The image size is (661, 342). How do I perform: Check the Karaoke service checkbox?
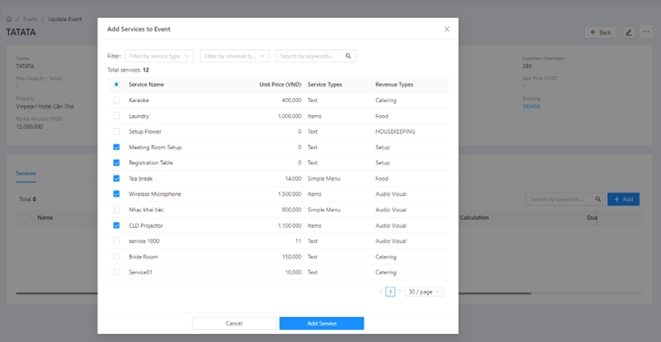[x=117, y=100]
